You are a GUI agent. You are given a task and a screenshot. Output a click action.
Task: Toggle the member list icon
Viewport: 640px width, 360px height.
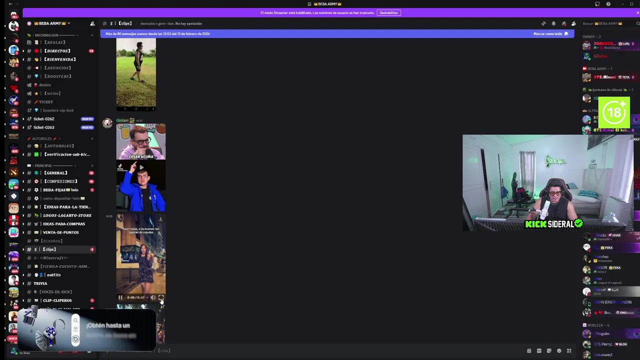pos(573,23)
